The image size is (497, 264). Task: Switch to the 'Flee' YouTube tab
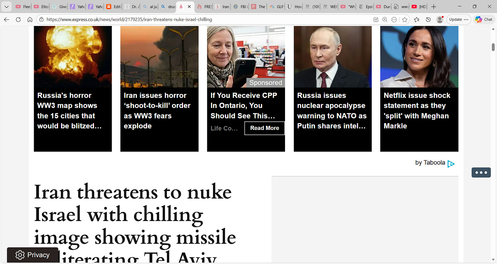pyautogui.click(x=23, y=6)
